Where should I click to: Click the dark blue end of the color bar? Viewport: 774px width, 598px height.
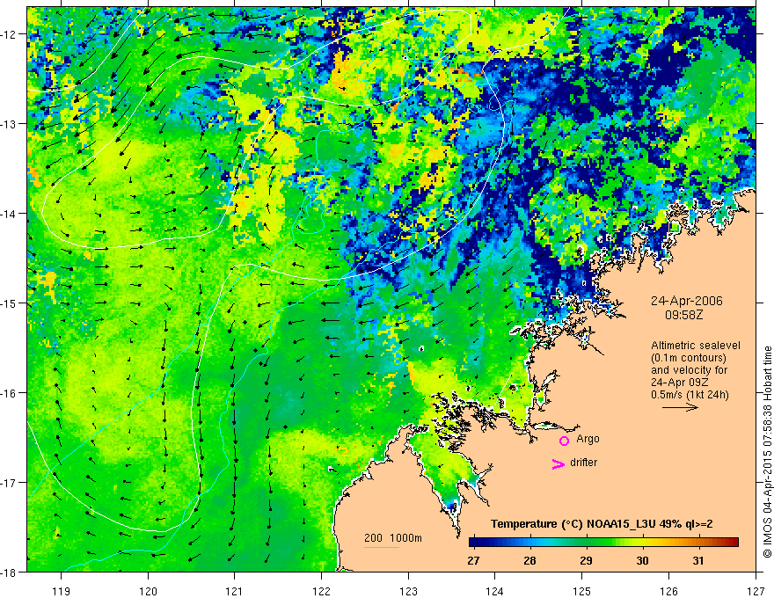click(x=473, y=543)
